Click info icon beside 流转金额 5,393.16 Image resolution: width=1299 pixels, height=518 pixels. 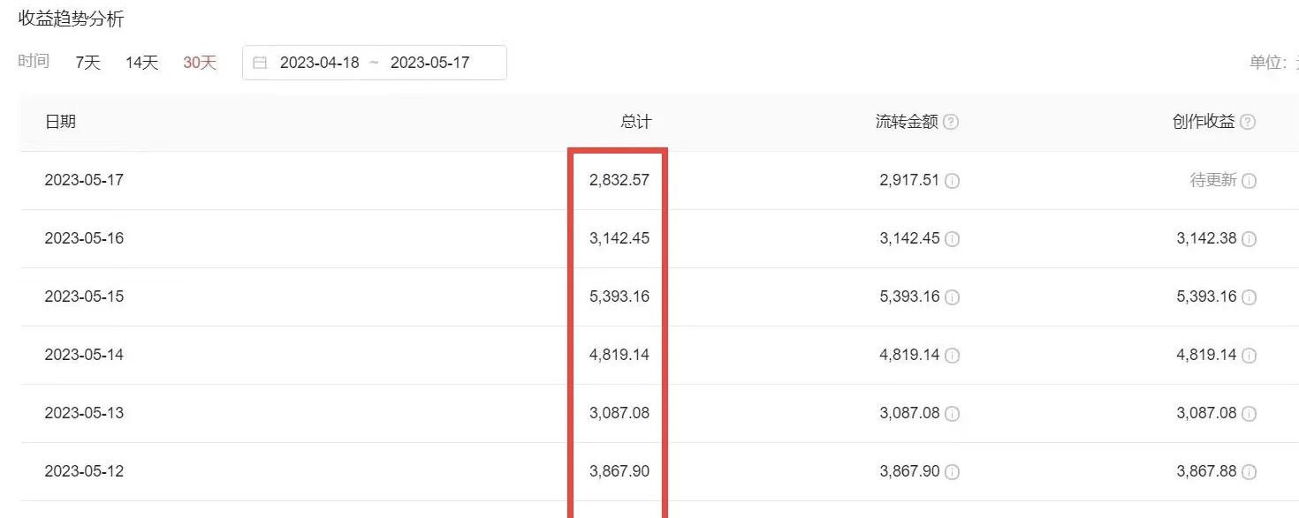[x=953, y=297]
